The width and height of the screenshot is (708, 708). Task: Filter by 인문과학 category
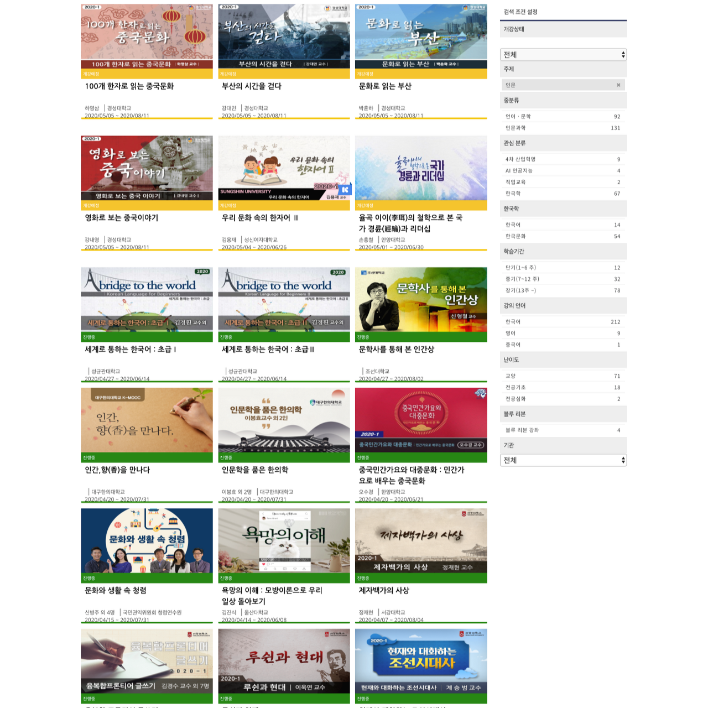(x=563, y=128)
